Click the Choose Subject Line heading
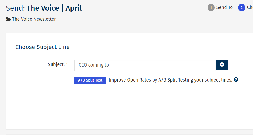 point(42,47)
